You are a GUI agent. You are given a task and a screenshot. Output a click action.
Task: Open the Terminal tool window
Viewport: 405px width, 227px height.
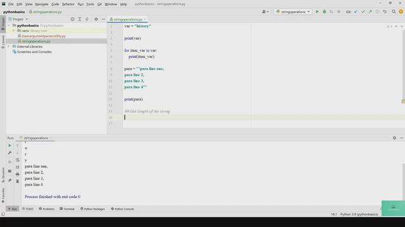67,209
